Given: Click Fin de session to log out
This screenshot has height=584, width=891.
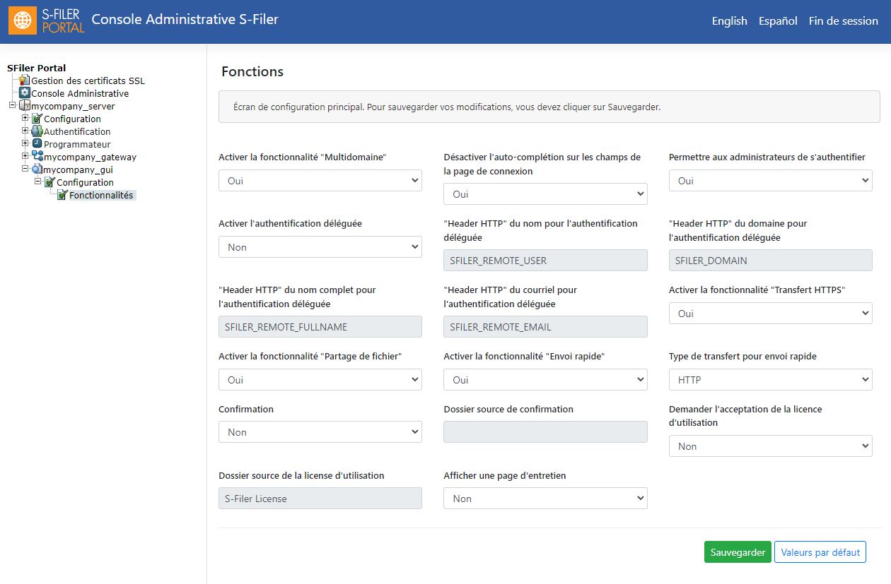Looking at the screenshot, I should [x=844, y=21].
